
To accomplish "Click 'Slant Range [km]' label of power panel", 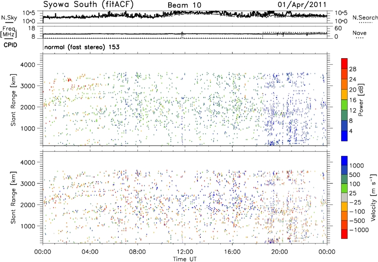I will pyautogui.click(x=13, y=100).
